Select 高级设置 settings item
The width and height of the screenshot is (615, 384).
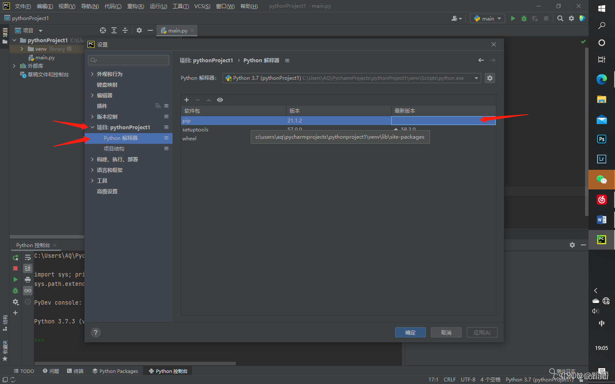107,192
